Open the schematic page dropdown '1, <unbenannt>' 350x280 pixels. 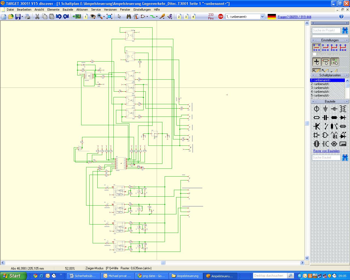coord(262,17)
